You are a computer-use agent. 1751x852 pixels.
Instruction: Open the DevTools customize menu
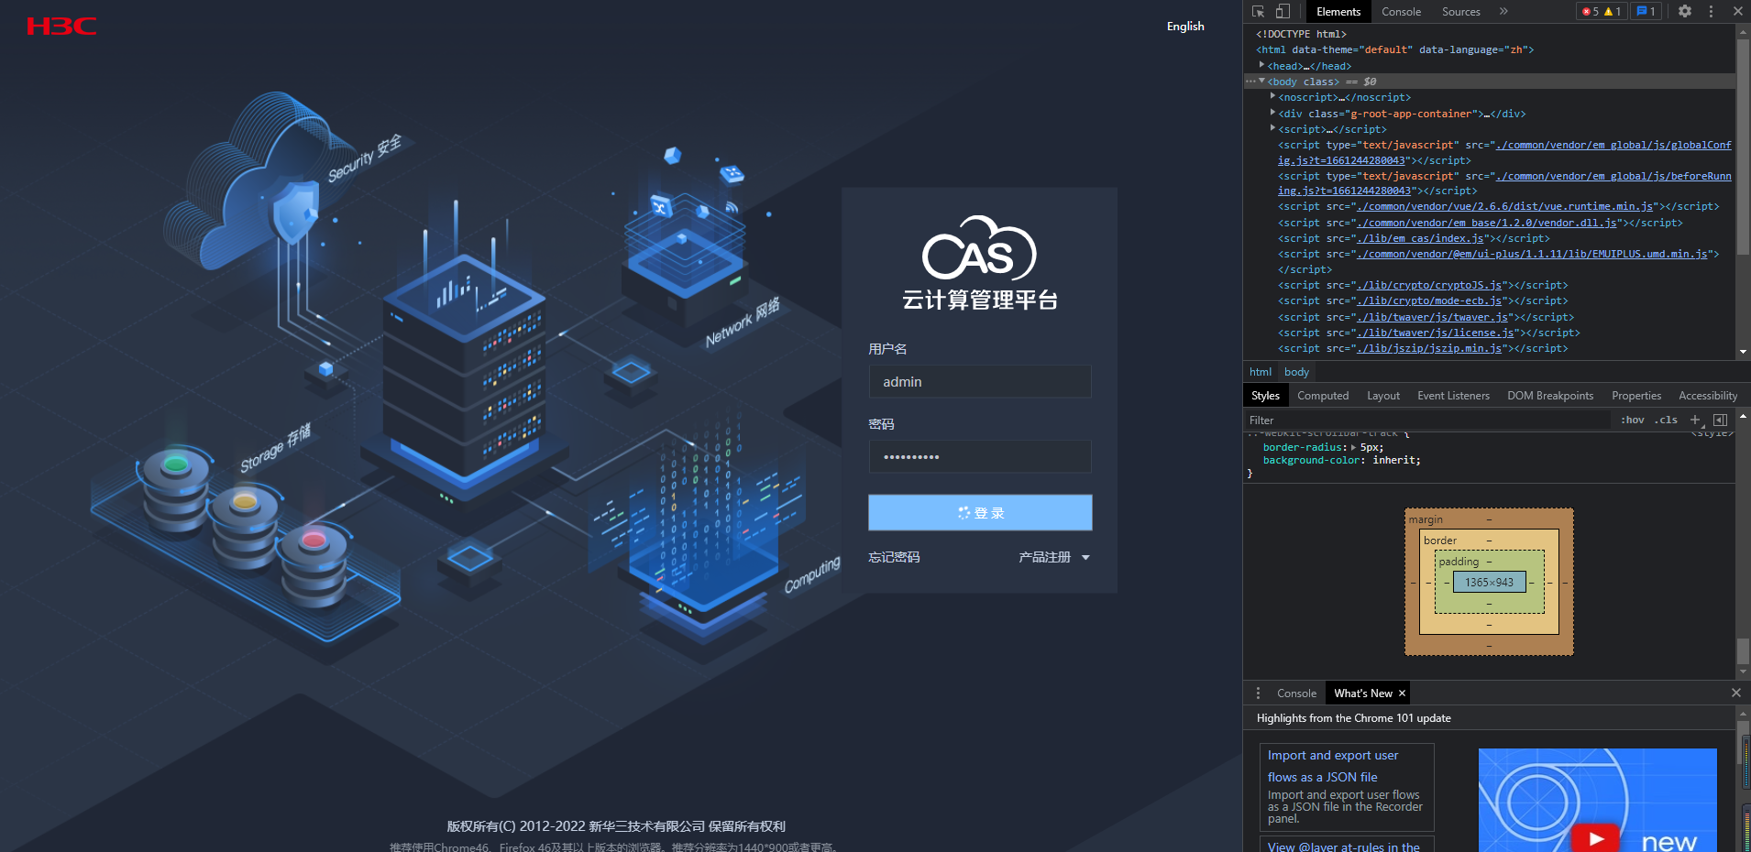(x=1711, y=12)
